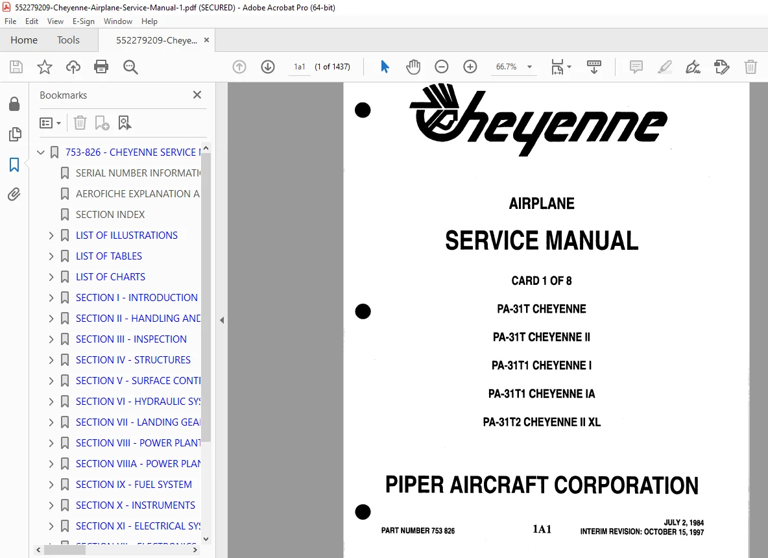Viewport: 768px width, 558px height.
Task: Open the View menu
Action: (x=55, y=21)
